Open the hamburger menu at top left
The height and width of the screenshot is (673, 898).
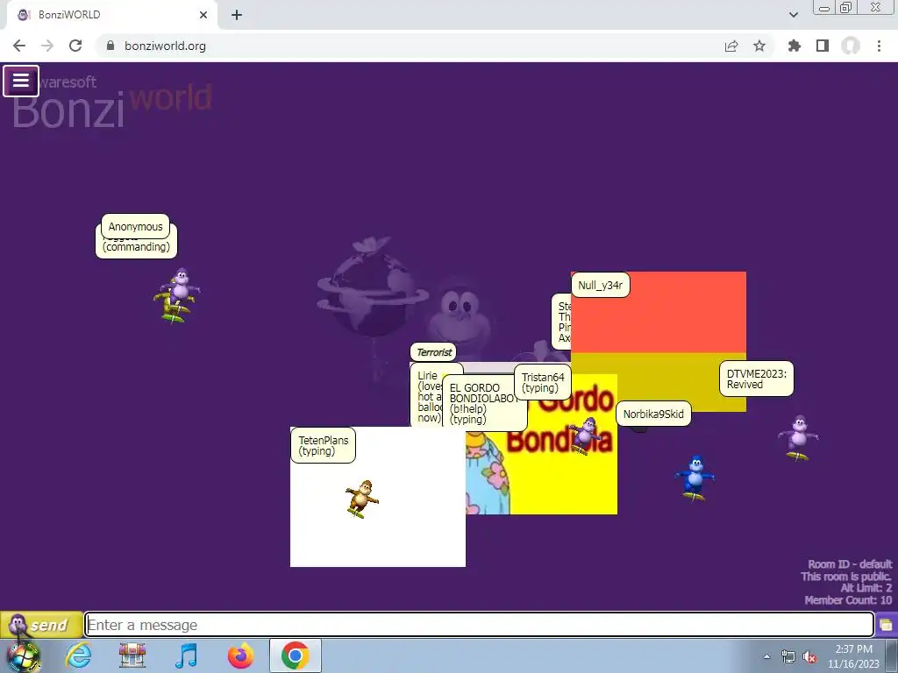click(x=21, y=81)
